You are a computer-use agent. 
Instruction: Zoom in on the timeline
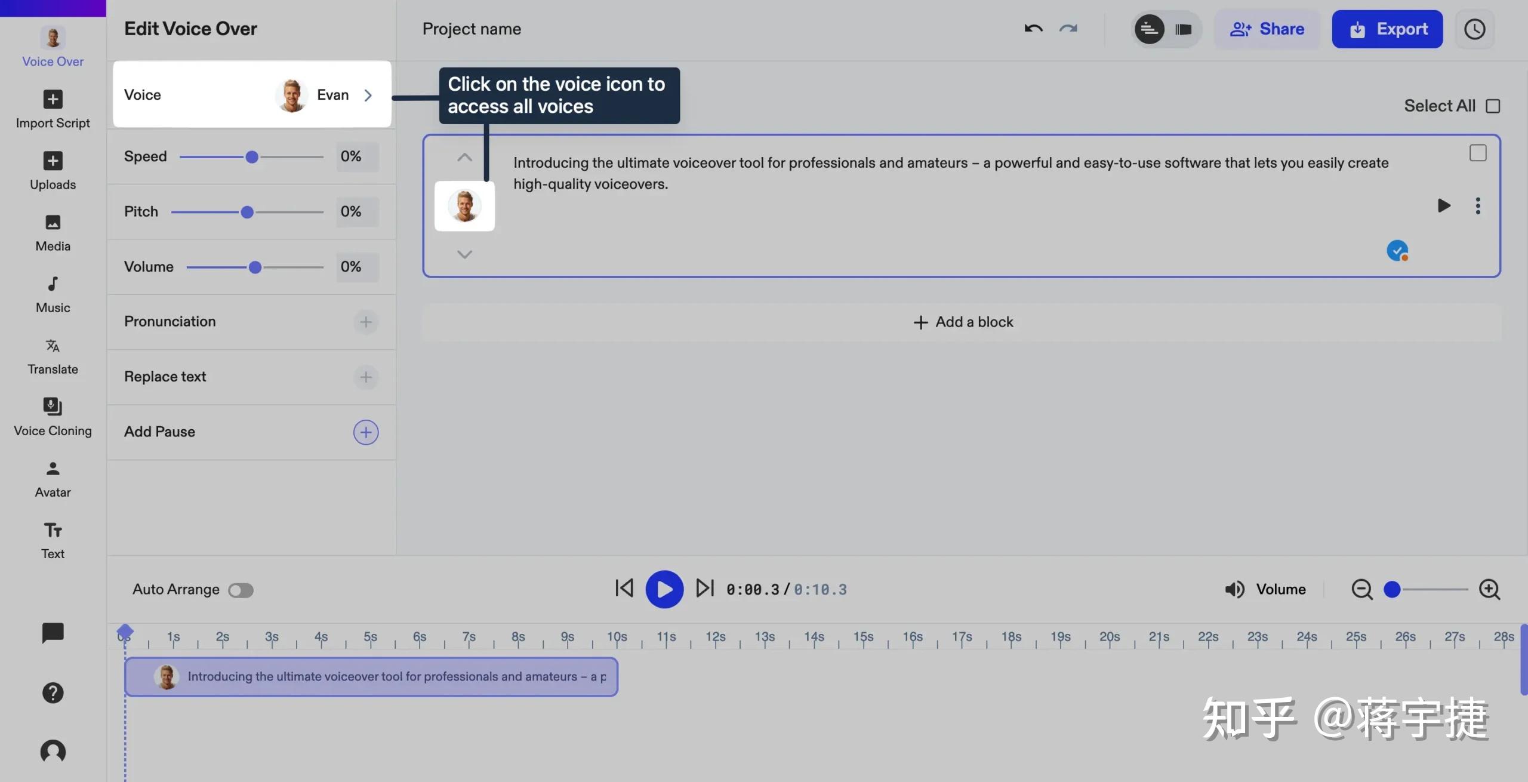1489,589
